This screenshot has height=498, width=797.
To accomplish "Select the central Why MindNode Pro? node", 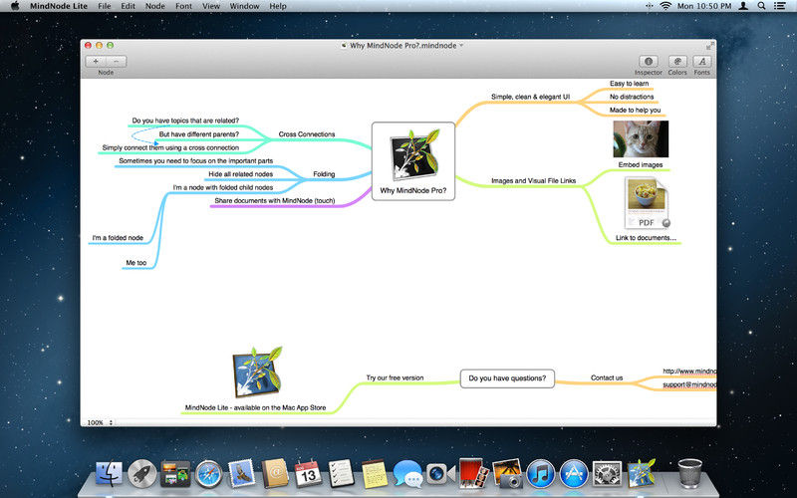I will (413, 161).
